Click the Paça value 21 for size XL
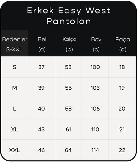This screenshot has height=163, width=137. pos(122,129)
